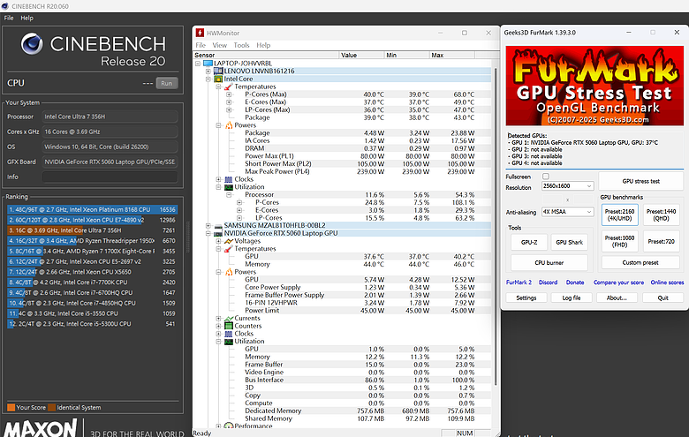Image resolution: width=689 pixels, height=437 pixels.
Task: Launch GPU-Z tool from FurMark
Action: pos(529,242)
